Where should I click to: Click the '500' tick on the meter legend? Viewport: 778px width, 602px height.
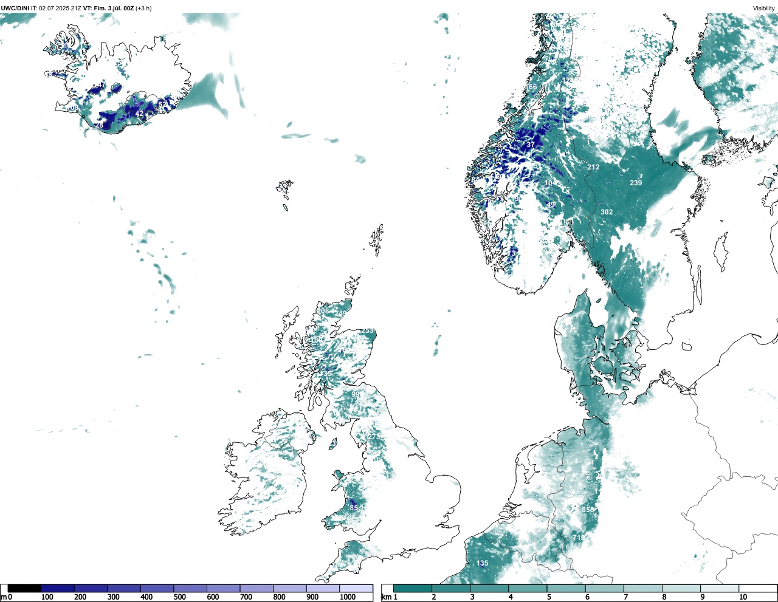pyautogui.click(x=180, y=597)
